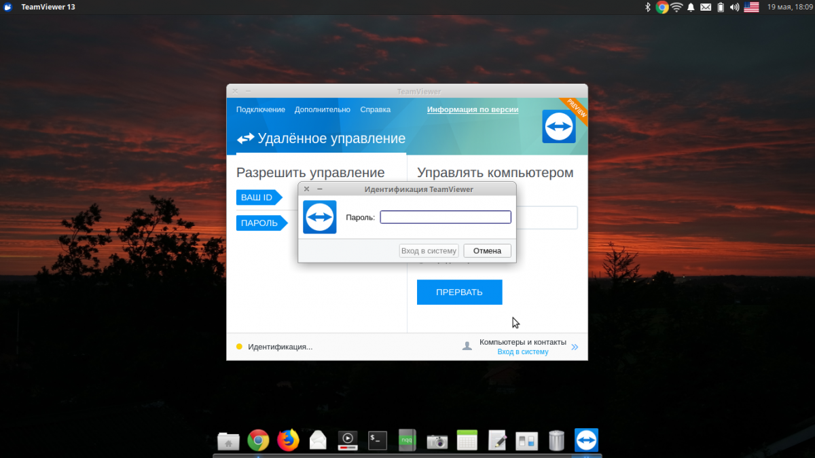Screen dimensions: 815x458
Task: Open the terminal from the dock
Action: click(377, 440)
